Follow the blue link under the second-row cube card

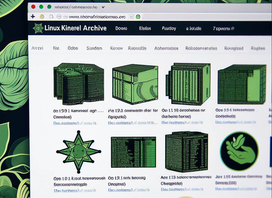(182, 189)
